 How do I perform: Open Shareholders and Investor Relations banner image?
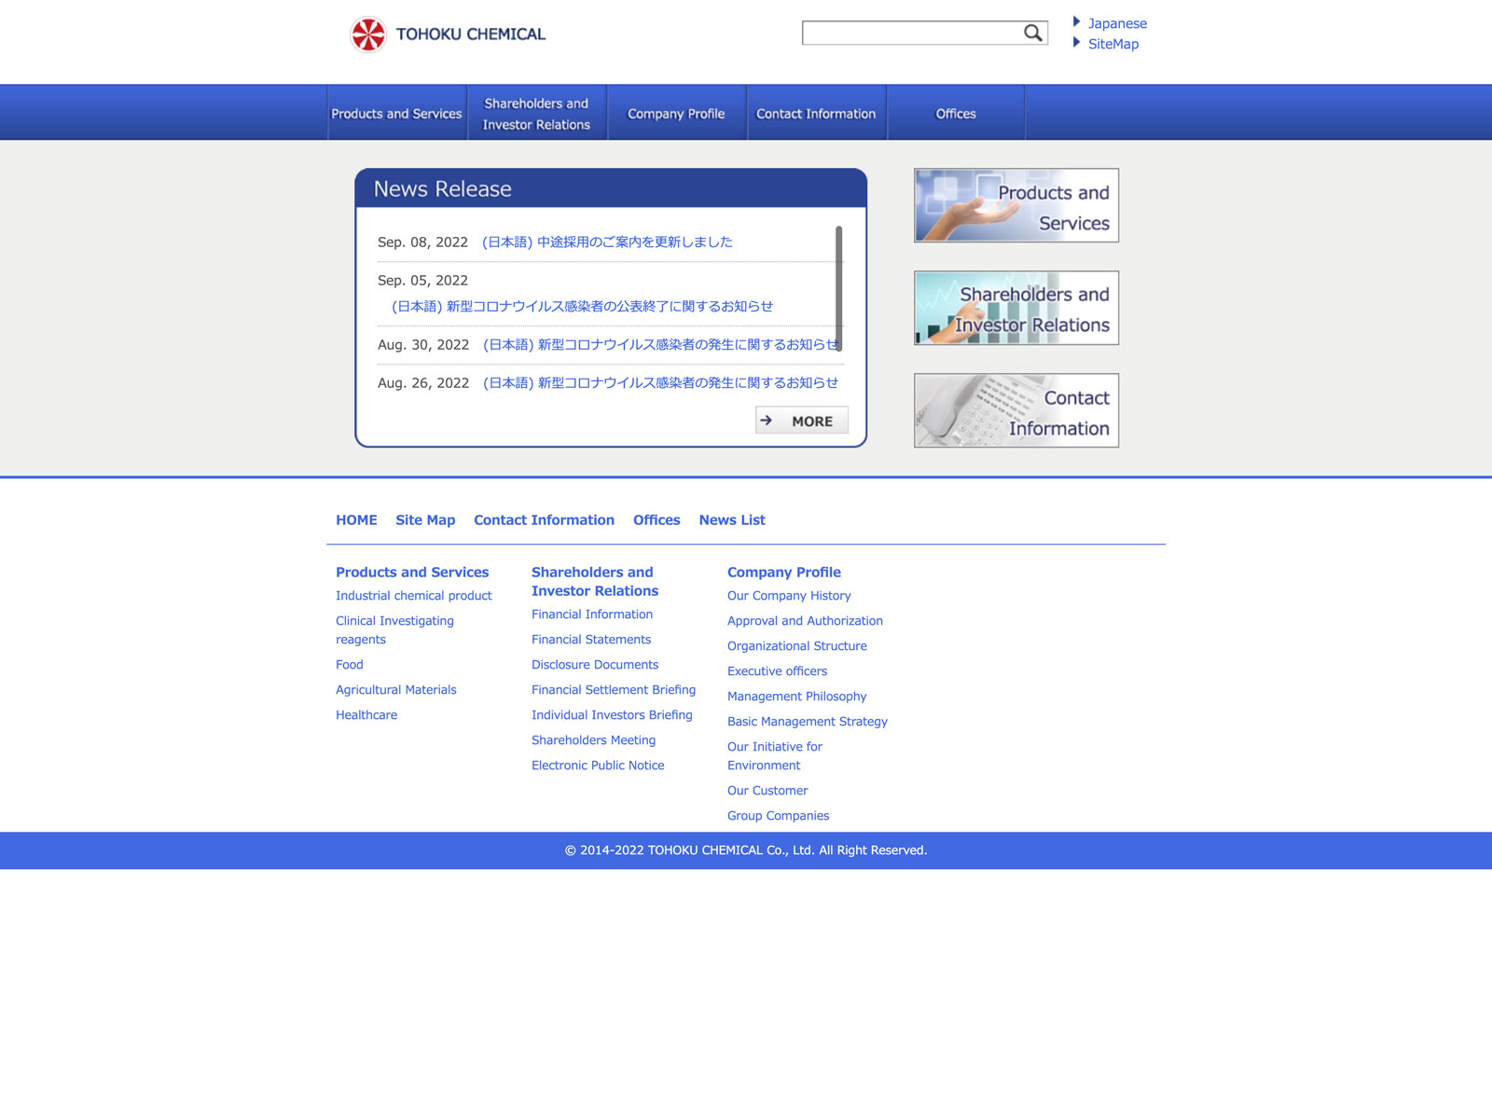pos(1015,308)
